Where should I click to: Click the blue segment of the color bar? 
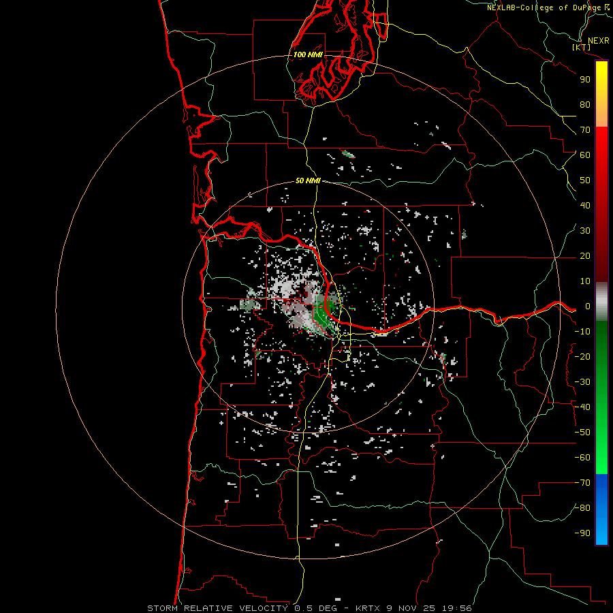click(x=601, y=509)
